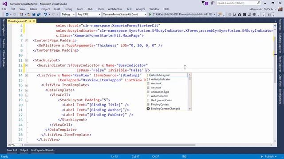Click the user avatar picture
The image size is (284, 159).
click(280, 9)
